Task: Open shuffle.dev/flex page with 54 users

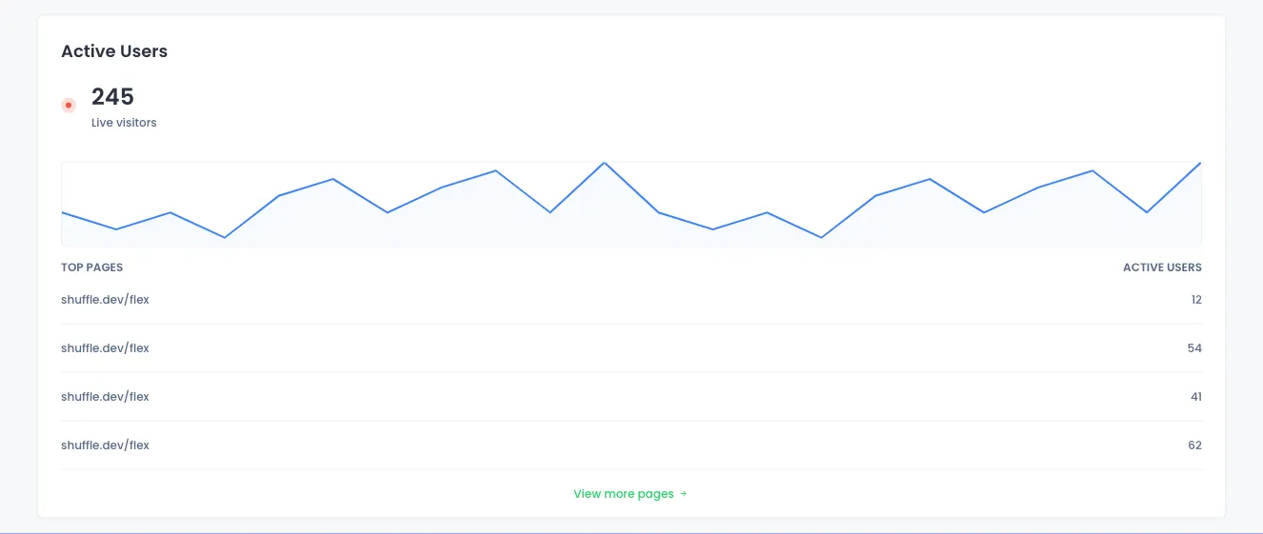Action: (x=106, y=348)
